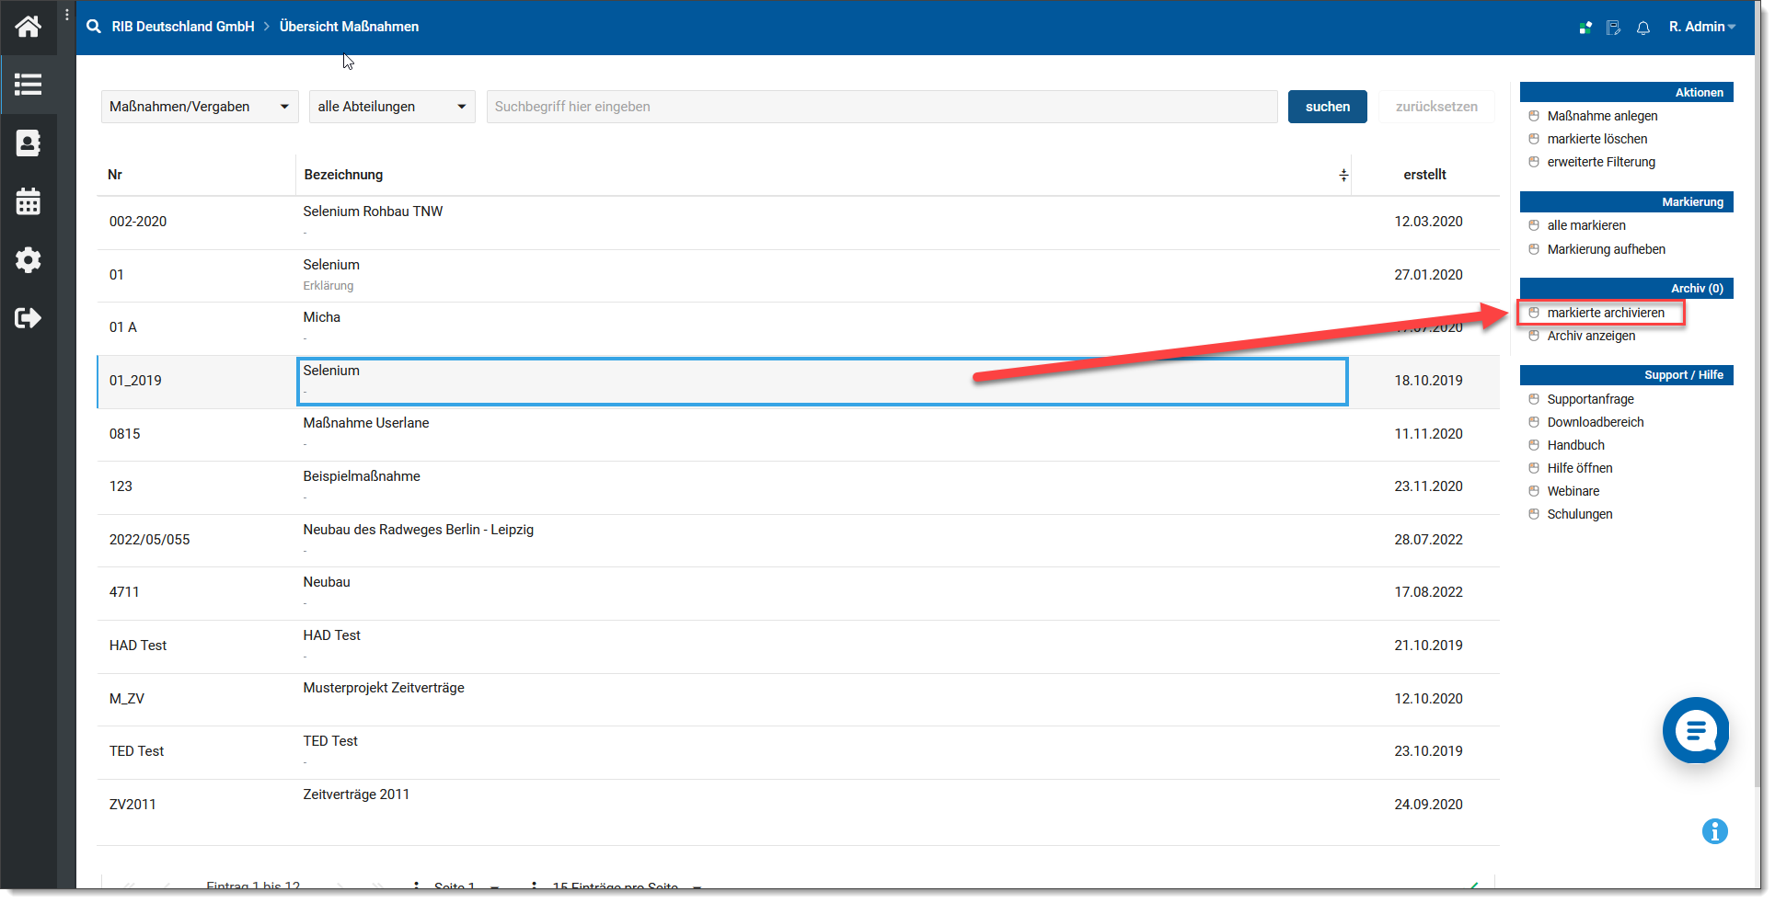
Task: Sort by the erstellt column header
Action: (1425, 175)
